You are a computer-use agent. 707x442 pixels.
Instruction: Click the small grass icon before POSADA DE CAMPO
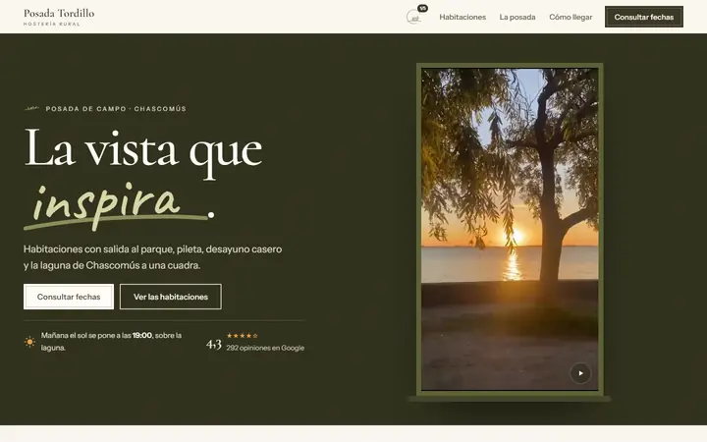pos(31,108)
